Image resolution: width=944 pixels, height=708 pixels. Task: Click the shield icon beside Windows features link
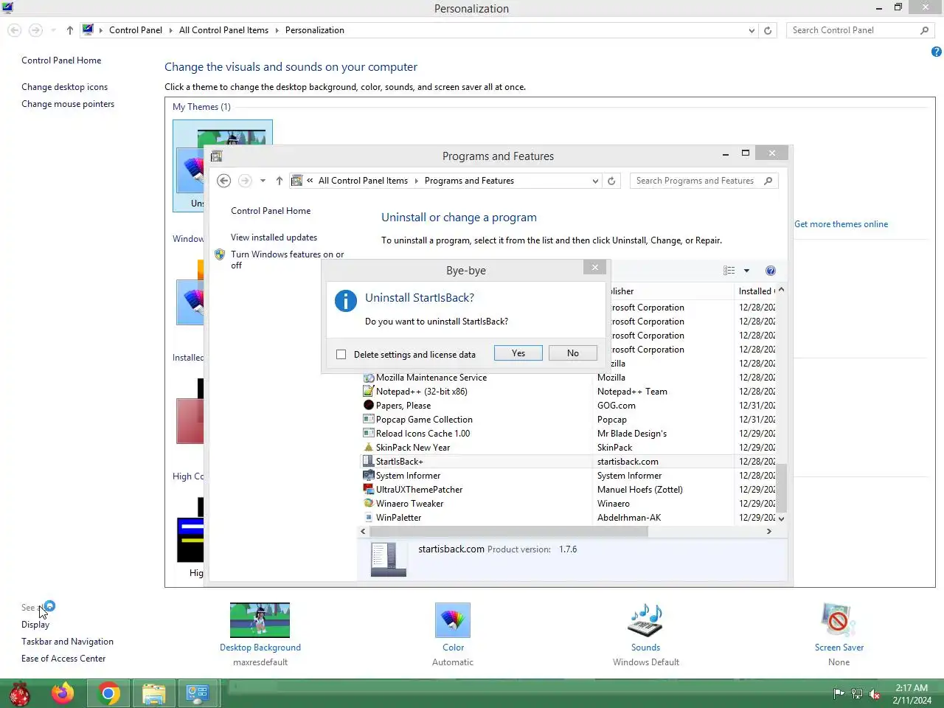pos(219,254)
